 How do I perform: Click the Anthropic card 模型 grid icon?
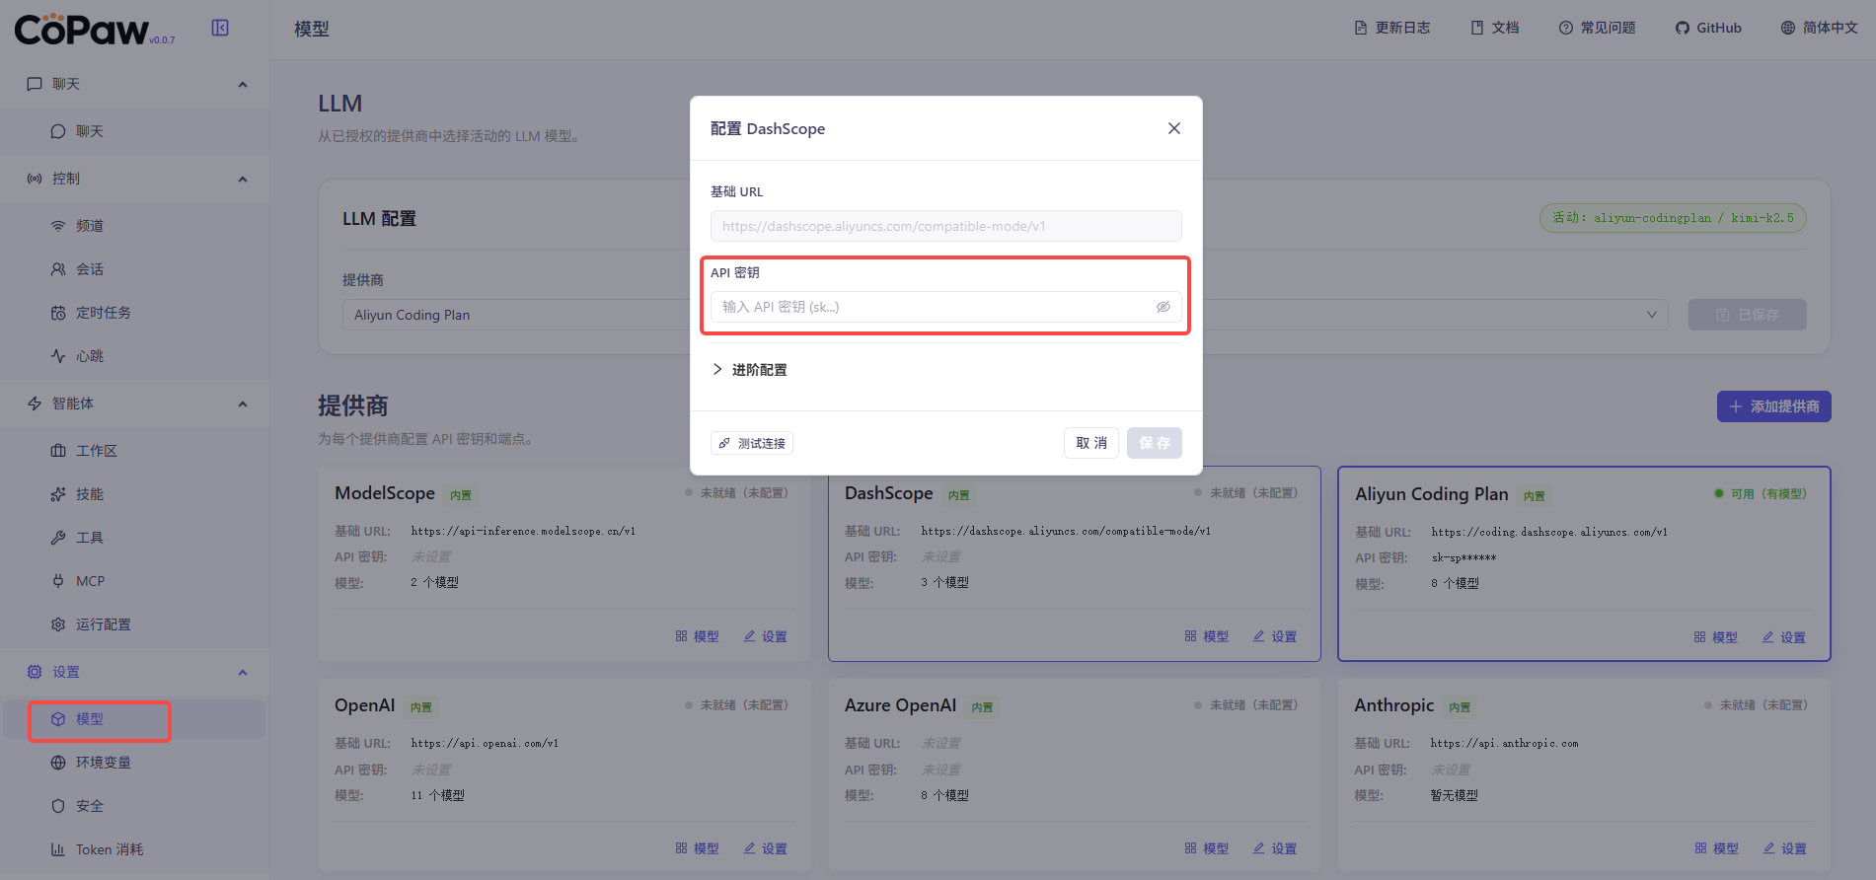(1700, 848)
